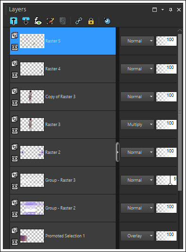Open the blend mode dropdown for Raster 2
186x252 pixels.
pyautogui.click(x=137, y=152)
